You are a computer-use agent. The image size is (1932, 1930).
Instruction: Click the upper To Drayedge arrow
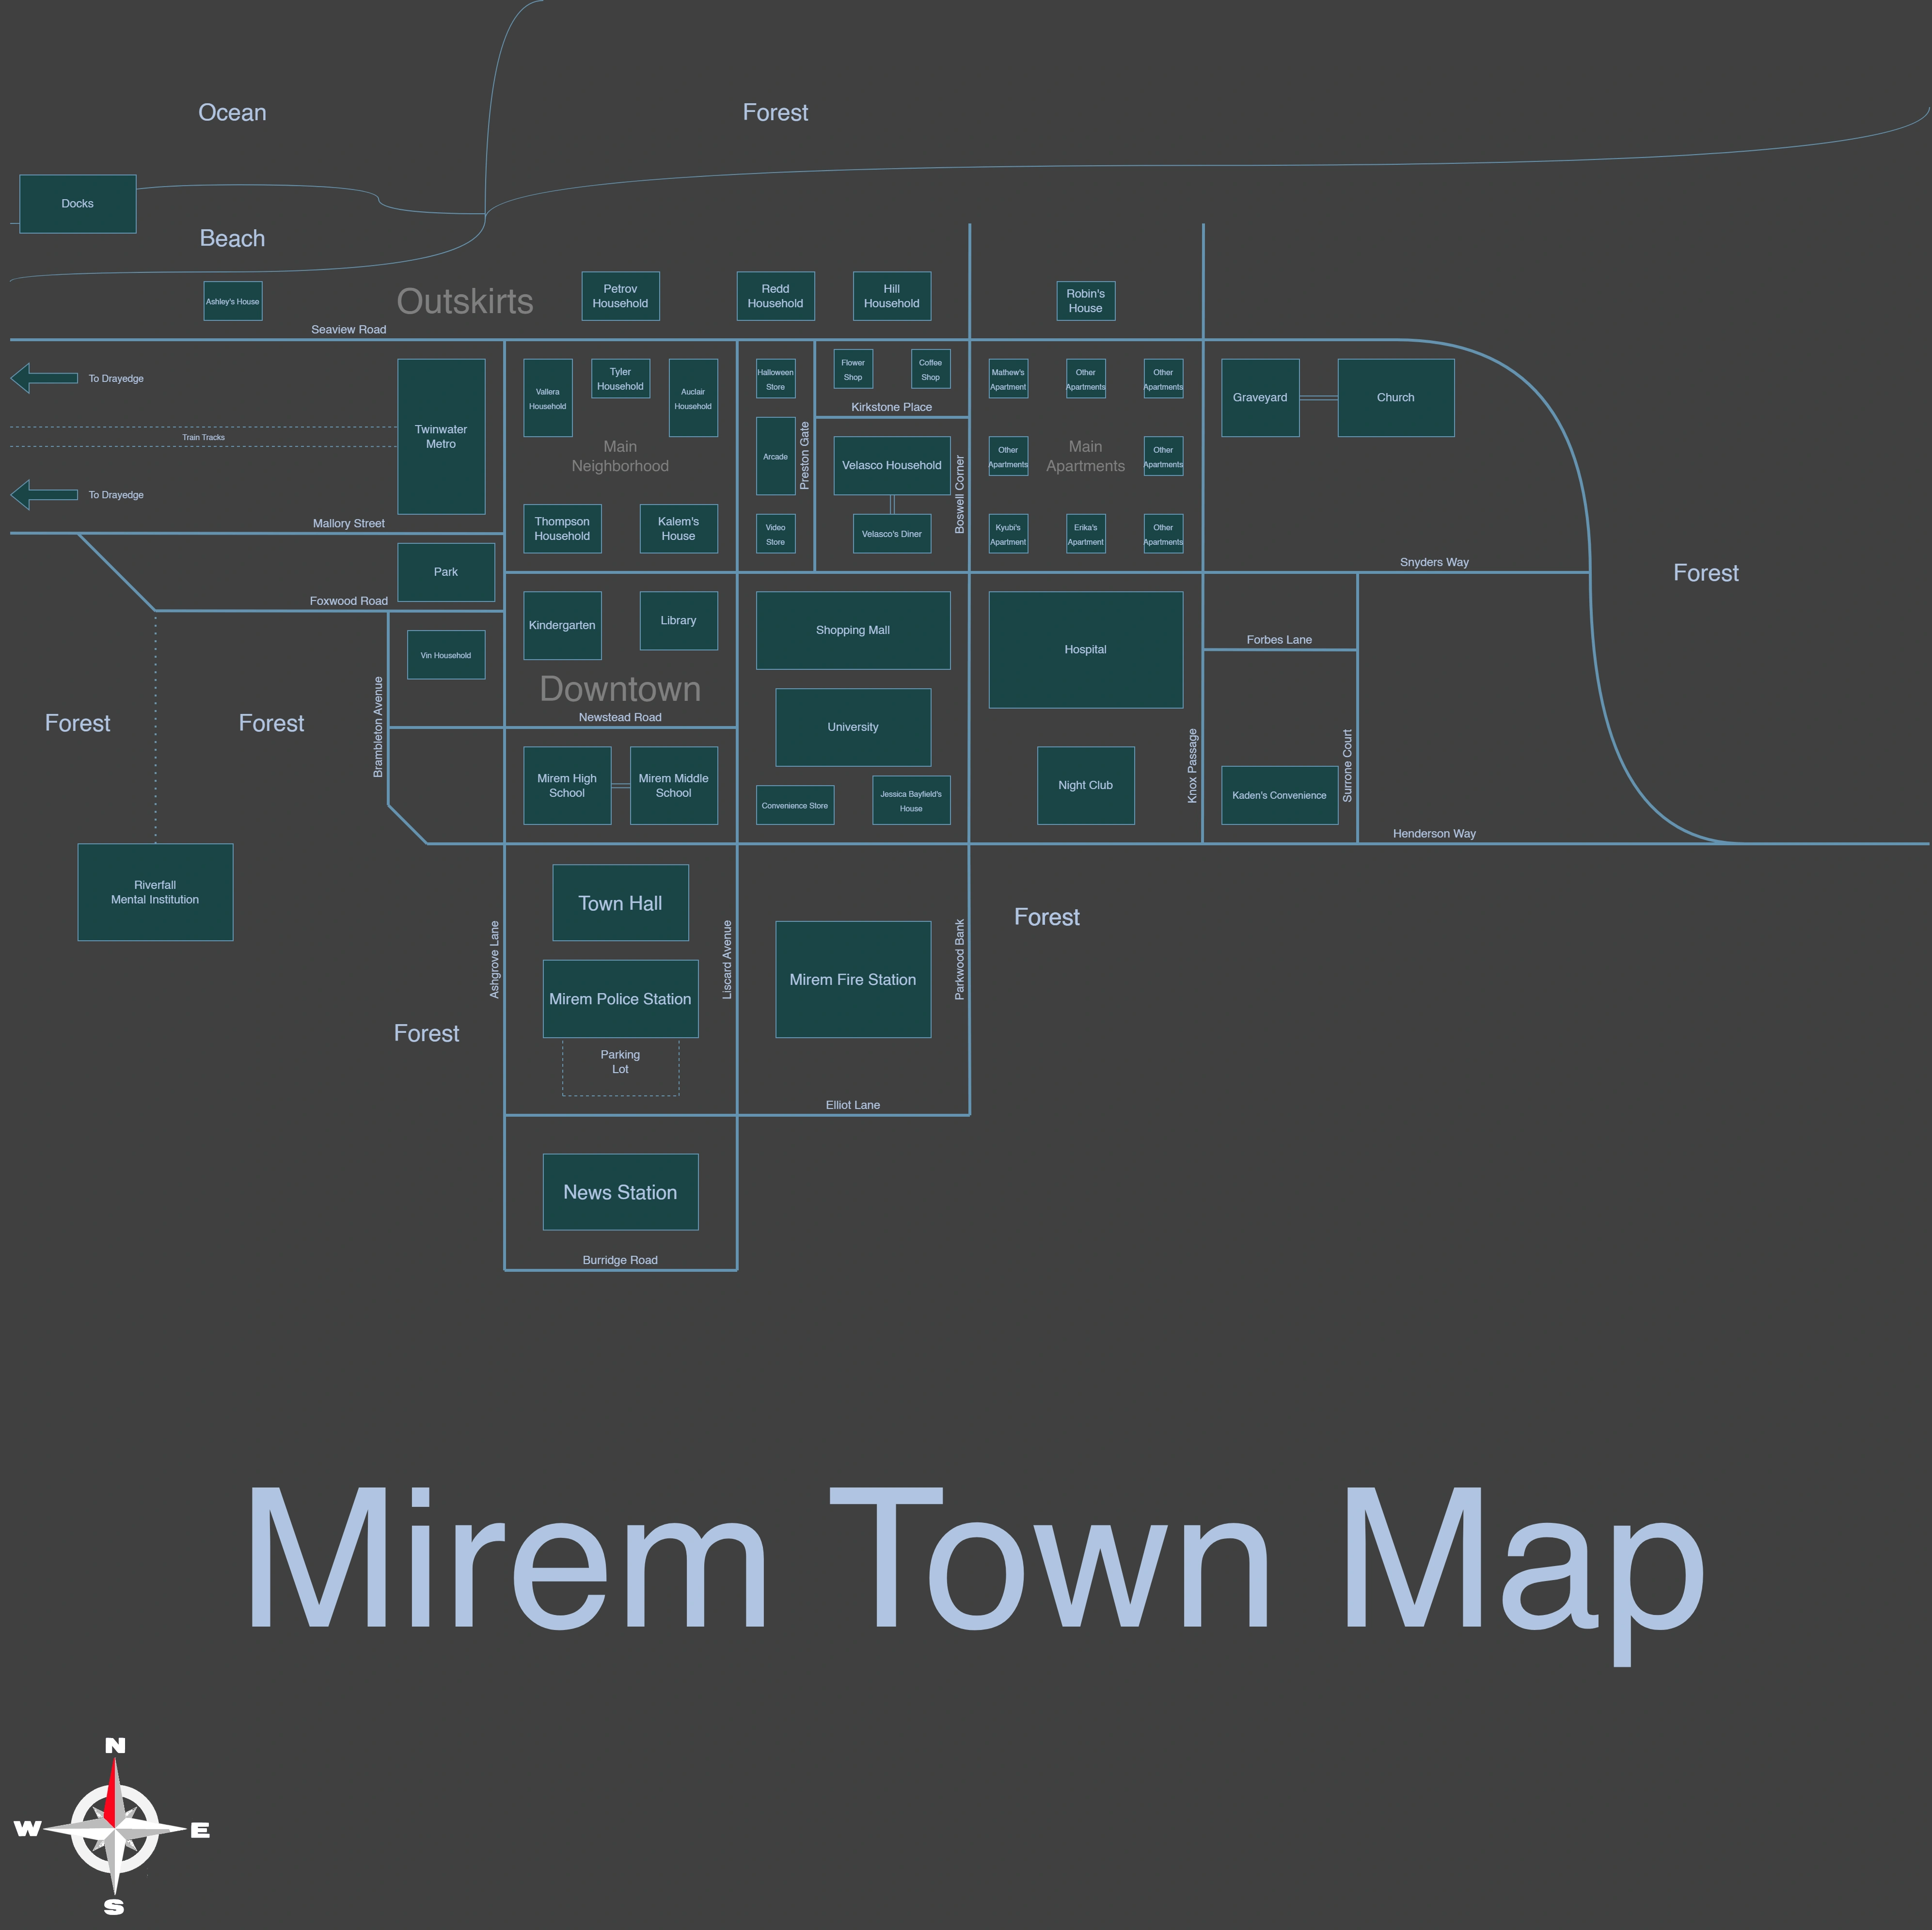point(44,378)
